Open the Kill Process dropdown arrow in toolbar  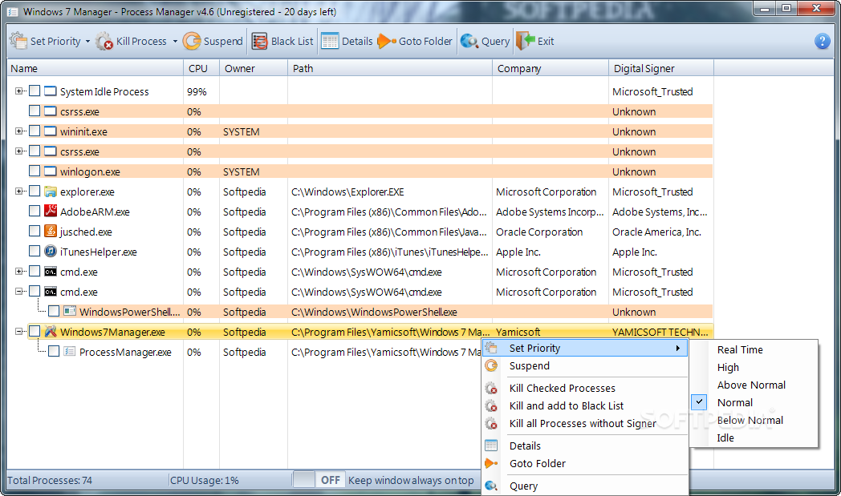[175, 41]
